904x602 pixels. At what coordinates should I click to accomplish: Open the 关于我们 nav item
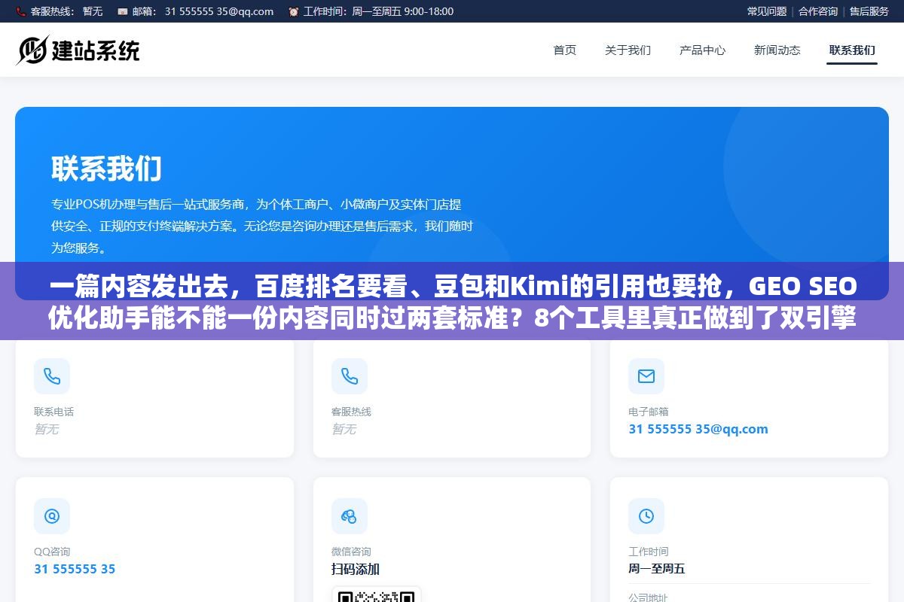pyautogui.click(x=628, y=50)
